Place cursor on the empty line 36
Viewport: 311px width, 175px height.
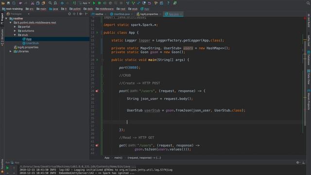coord(202,122)
